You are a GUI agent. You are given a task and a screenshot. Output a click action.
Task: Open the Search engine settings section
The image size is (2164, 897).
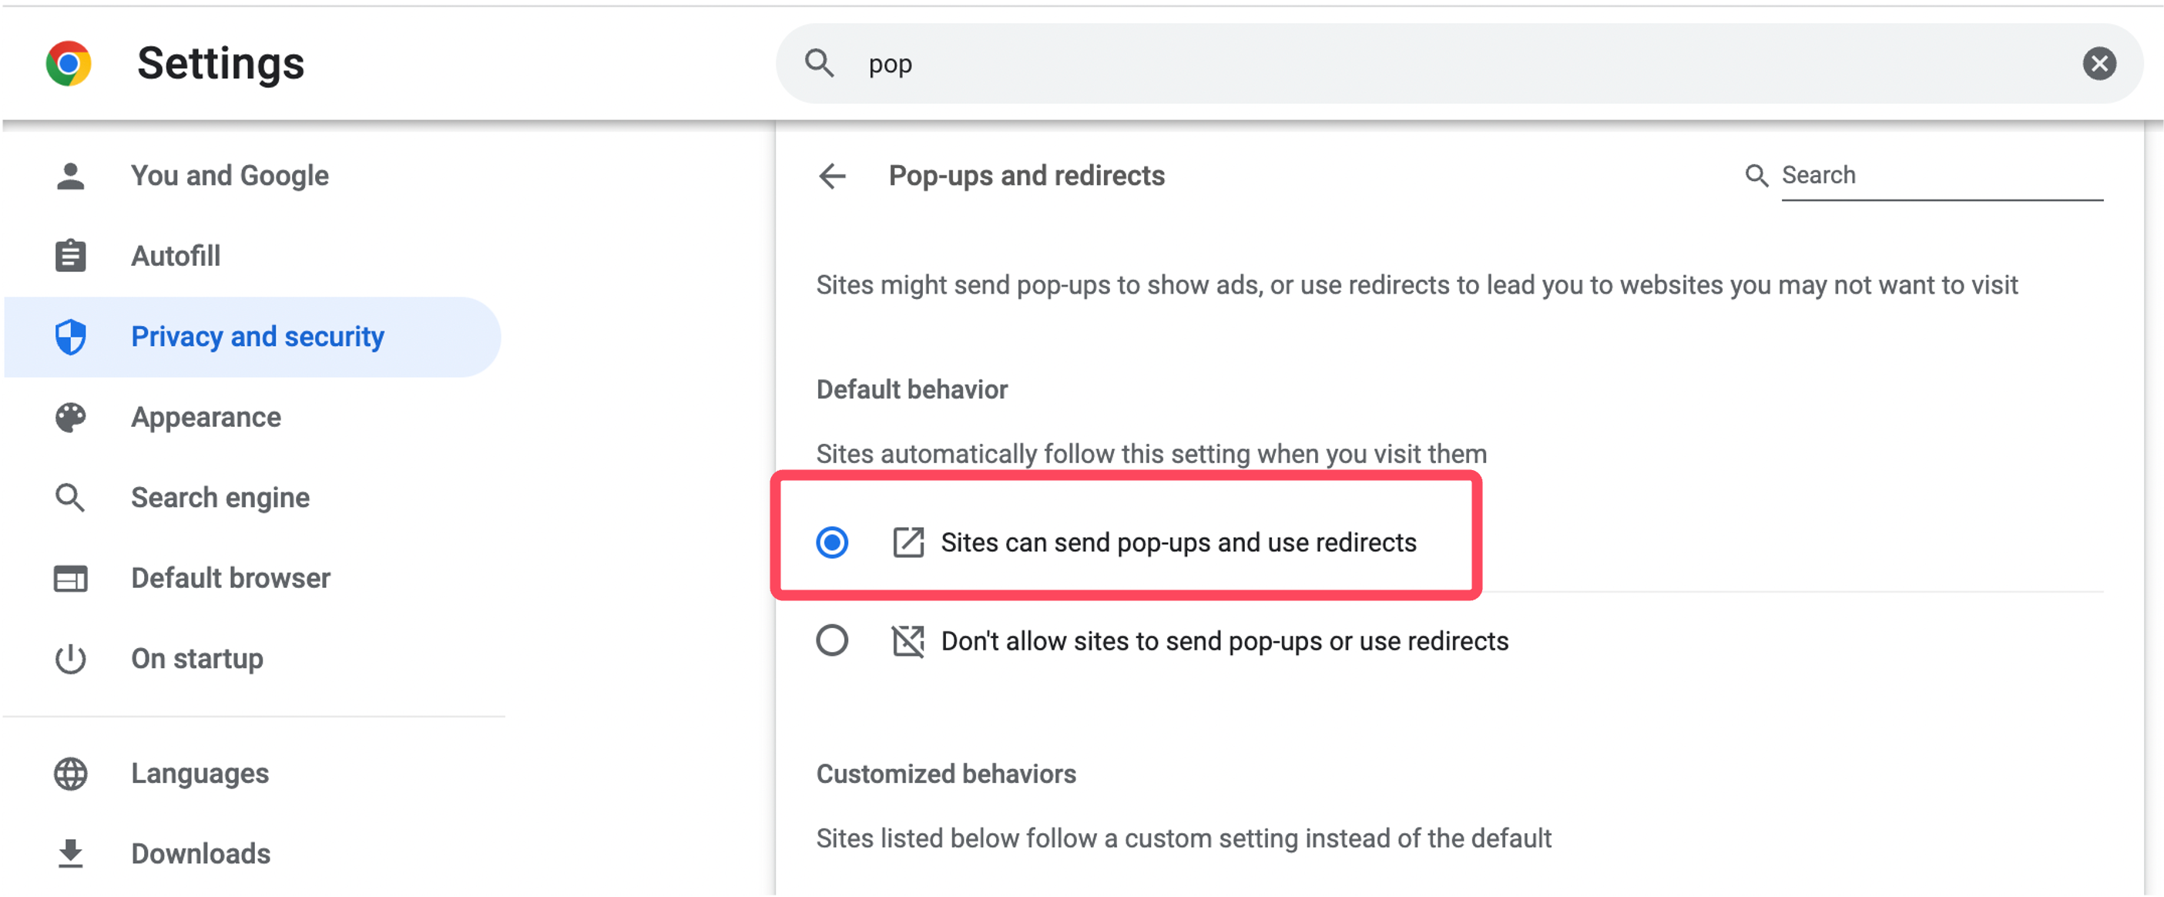click(220, 499)
